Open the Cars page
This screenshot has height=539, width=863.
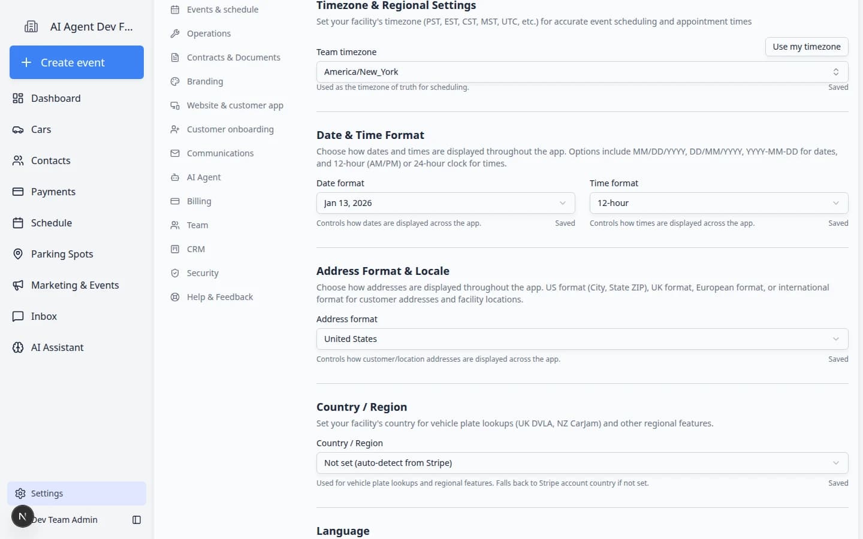click(77, 129)
